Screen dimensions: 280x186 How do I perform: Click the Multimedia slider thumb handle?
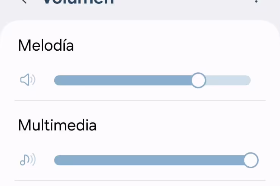(x=251, y=160)
